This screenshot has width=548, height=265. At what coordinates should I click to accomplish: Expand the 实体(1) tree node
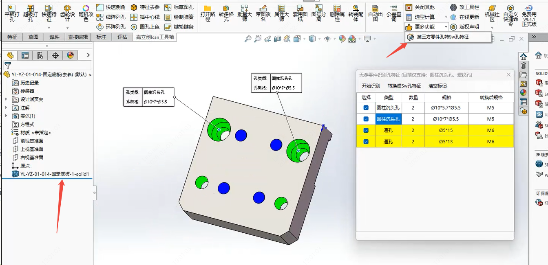(x=6, y=116)
